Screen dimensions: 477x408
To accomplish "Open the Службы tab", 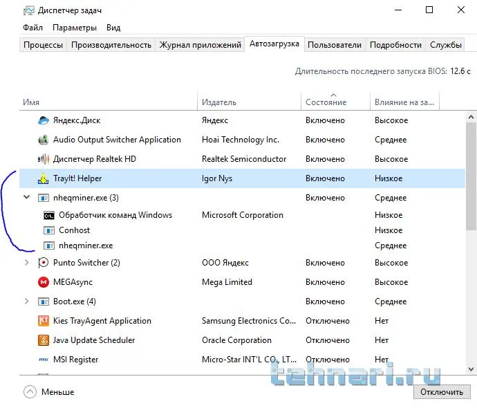I will click(446, 45).
